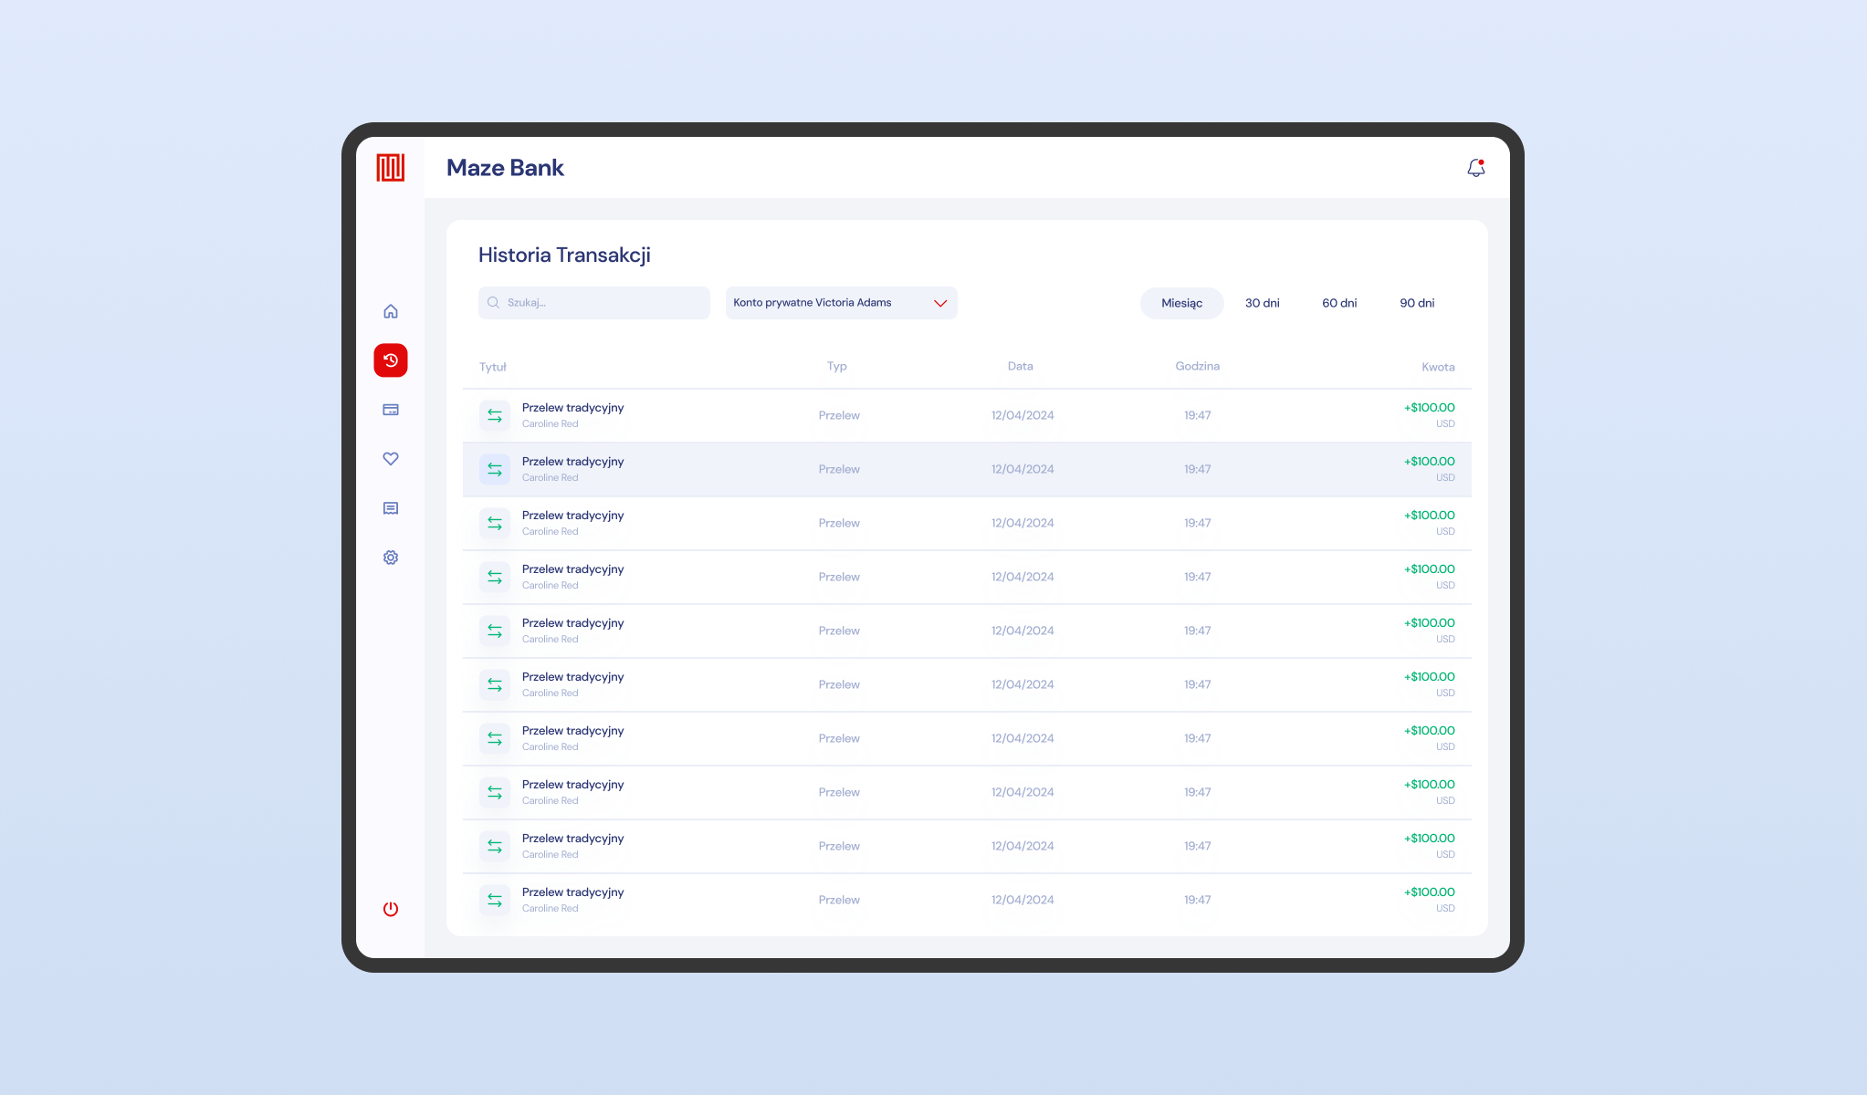Select the 30 dni period option

click(x=1263, y=303)
